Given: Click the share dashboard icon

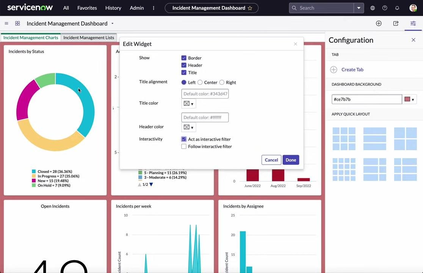Looking at the screenshot, I should coord(396,24).
